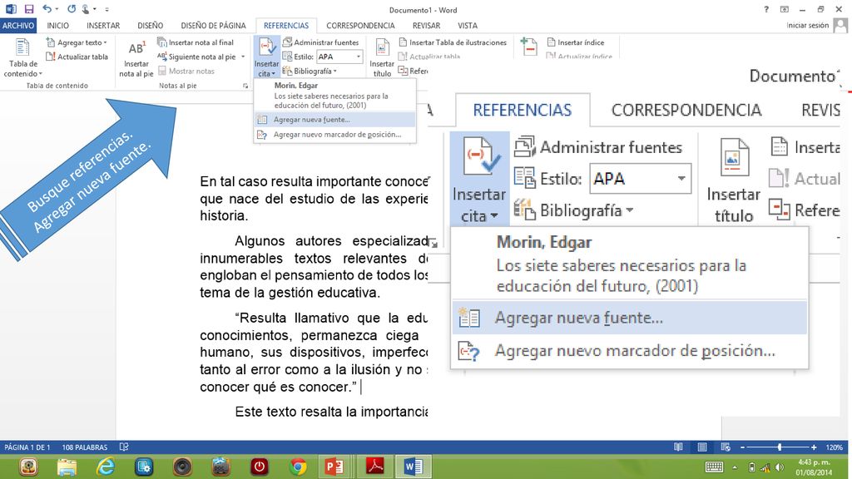Choose small Agregar nuevo marcador de posición entry
Image resolution: width=852 pixels, height=479 pixels.
334,135
